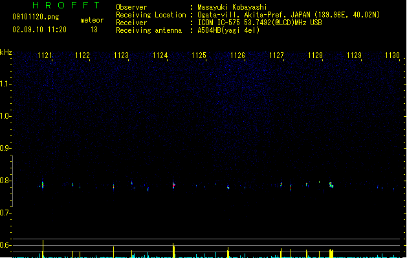
Task: Click the 0.7 kHz axis label
Action: pyautogui.click(x=5, y=213)
